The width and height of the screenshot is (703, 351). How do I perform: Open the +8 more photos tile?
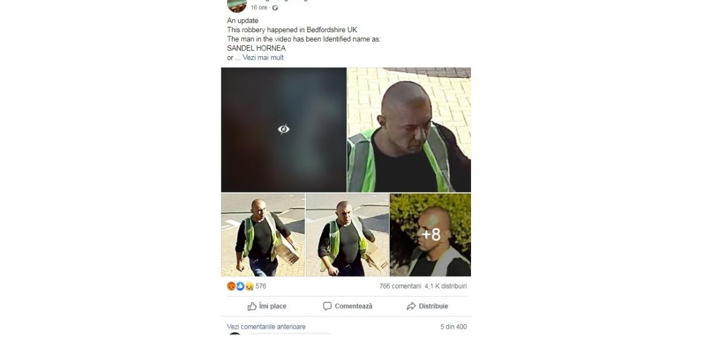click(x=431, y=235)
